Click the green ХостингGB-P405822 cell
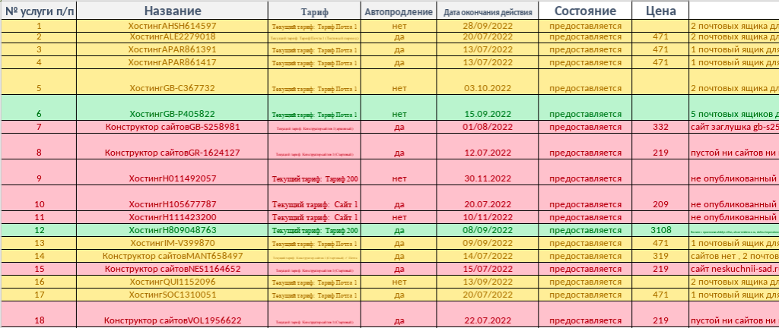This screenshot has height=328, width=779. [173, 114]
